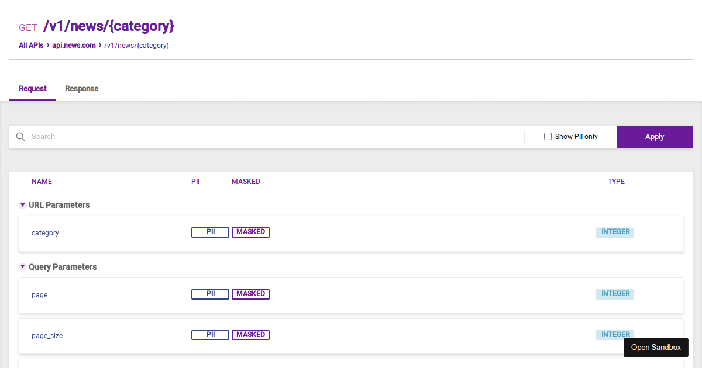Toggle PII tag for page parameter
702x368 pixels.
210,294
